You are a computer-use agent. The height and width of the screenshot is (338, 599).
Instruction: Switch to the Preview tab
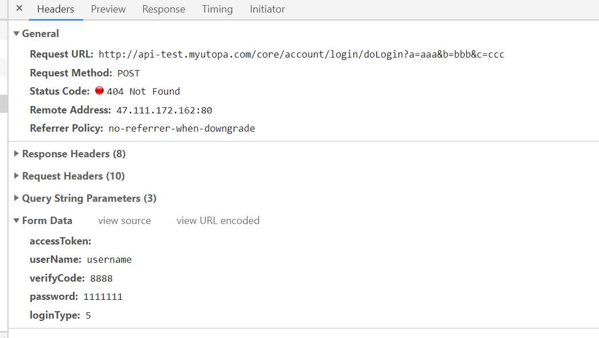pos(108,9)
